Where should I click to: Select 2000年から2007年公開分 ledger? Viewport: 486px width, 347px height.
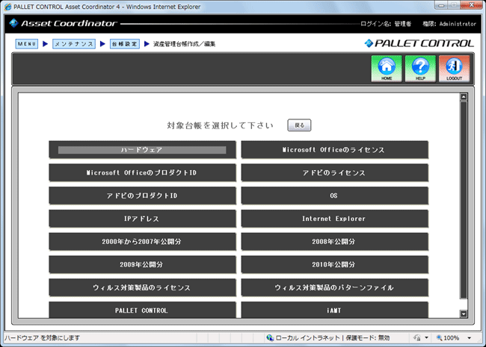[142, 242]
